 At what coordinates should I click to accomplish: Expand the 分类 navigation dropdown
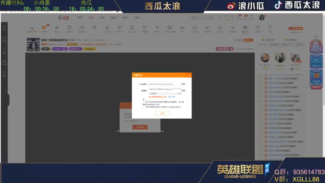(x=102, y=17)
